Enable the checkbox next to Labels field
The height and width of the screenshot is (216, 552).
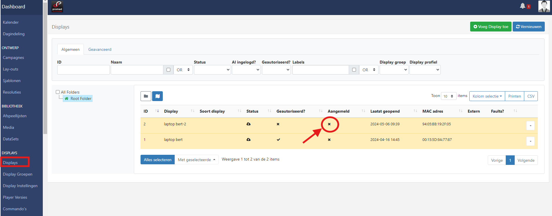pyautogui.click(x=354, y=70)
